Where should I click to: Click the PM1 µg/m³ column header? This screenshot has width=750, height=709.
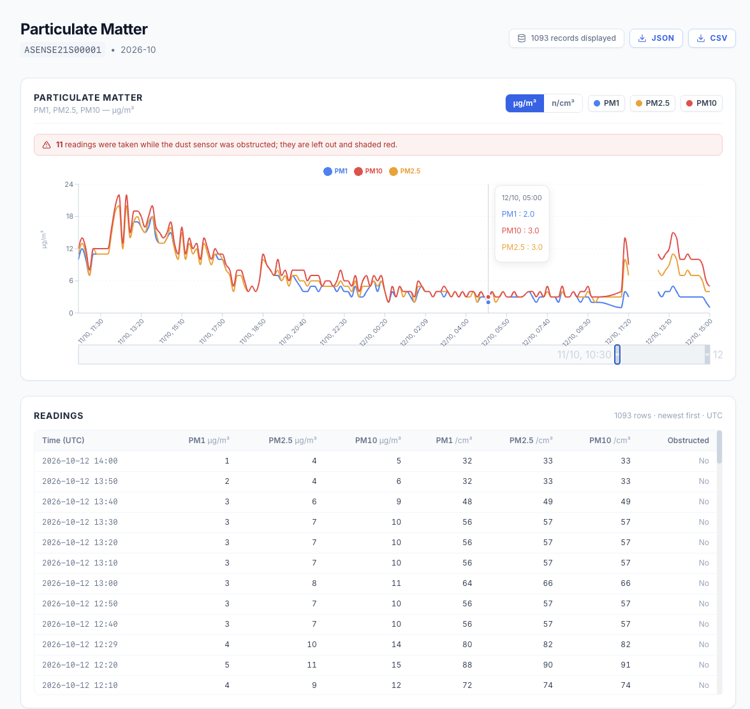click(209, 441)
